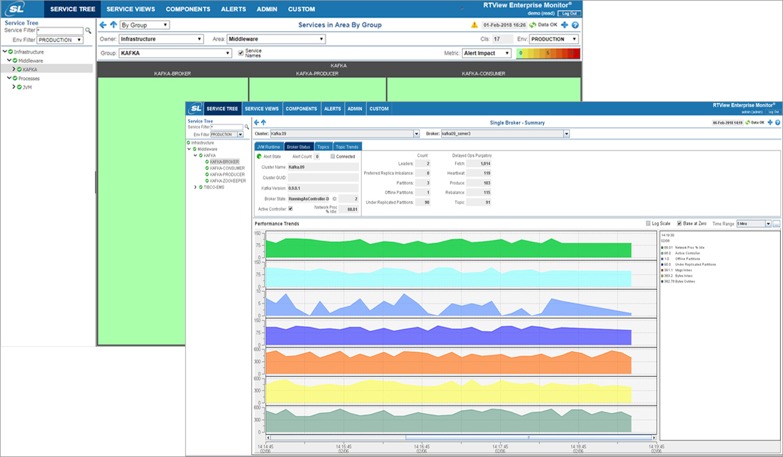Viewport: 783px width, 457px height.
Task: Click the Alert Impact color legend bar
Action: pyautogui.click(x=548, y=53)
